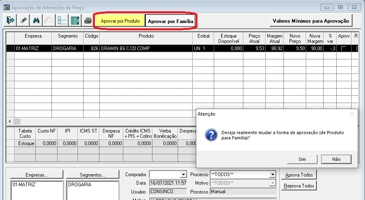Screen dimensions: 365x200
Task: Select 01-MATRIZ in Empresas list
Action: [x=24, y=185]
